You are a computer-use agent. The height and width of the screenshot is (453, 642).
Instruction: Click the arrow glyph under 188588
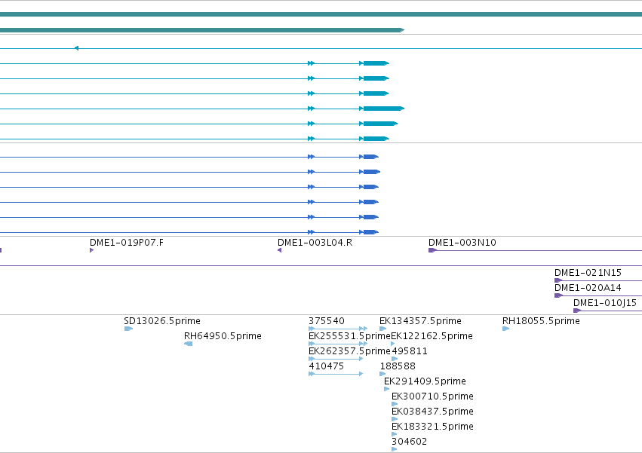tap(382, 374)
